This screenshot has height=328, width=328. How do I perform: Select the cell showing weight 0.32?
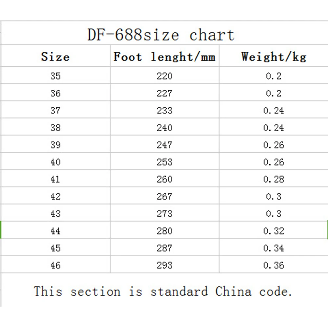tap(274, 231)
